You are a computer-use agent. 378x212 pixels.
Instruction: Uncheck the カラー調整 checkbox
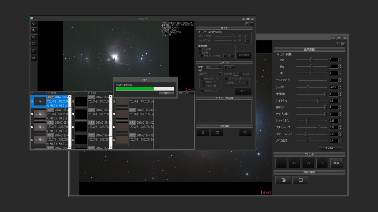click(278, 54)
